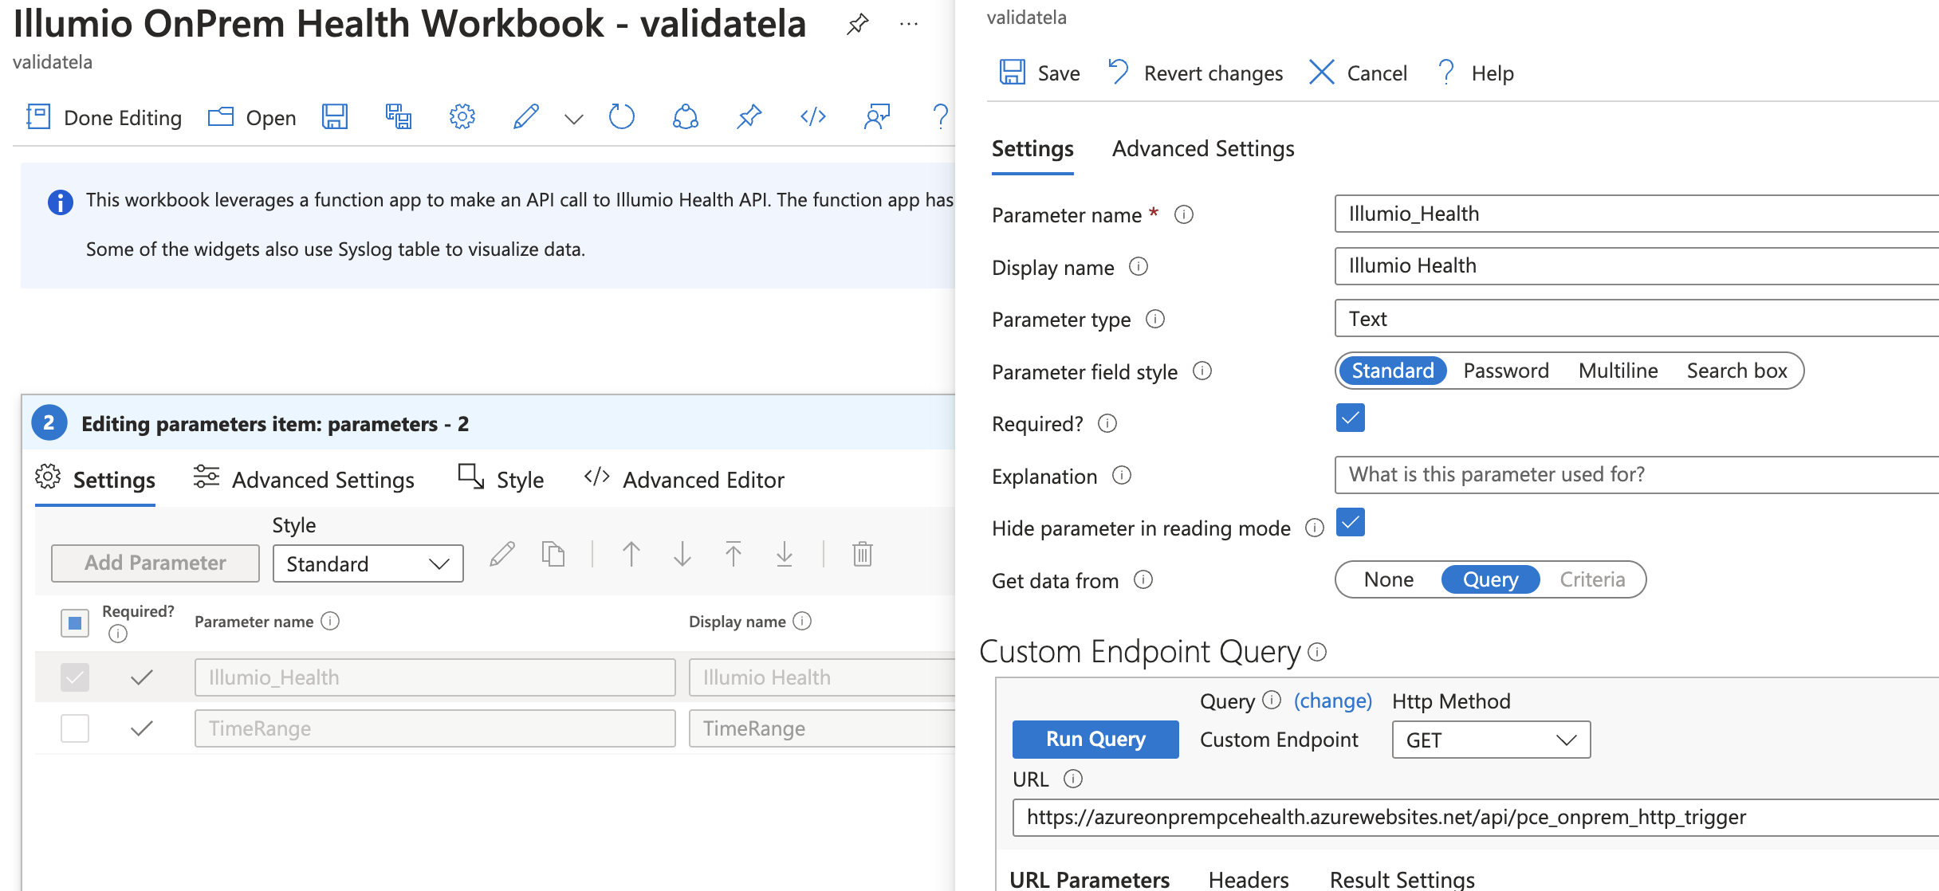This screenshot has width=1939, height=891.
Task: Click the Display name field in side panel
Action: coord(1637,265)
